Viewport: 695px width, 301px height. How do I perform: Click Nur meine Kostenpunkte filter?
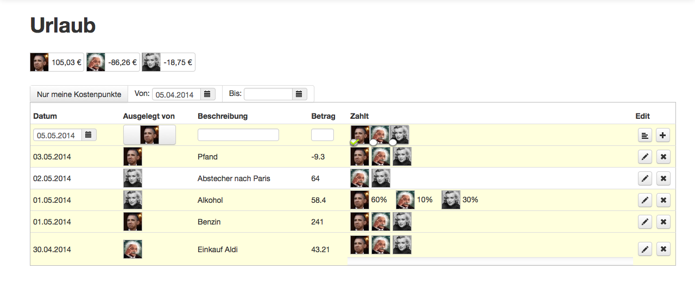click(x=79, y=94)
